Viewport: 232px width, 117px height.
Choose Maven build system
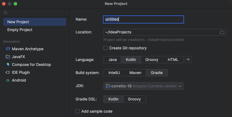tap(135, 73)
